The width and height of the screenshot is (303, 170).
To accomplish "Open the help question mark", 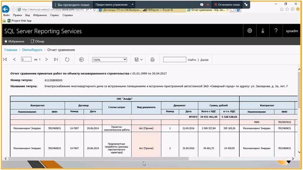I will click(276, 31).
